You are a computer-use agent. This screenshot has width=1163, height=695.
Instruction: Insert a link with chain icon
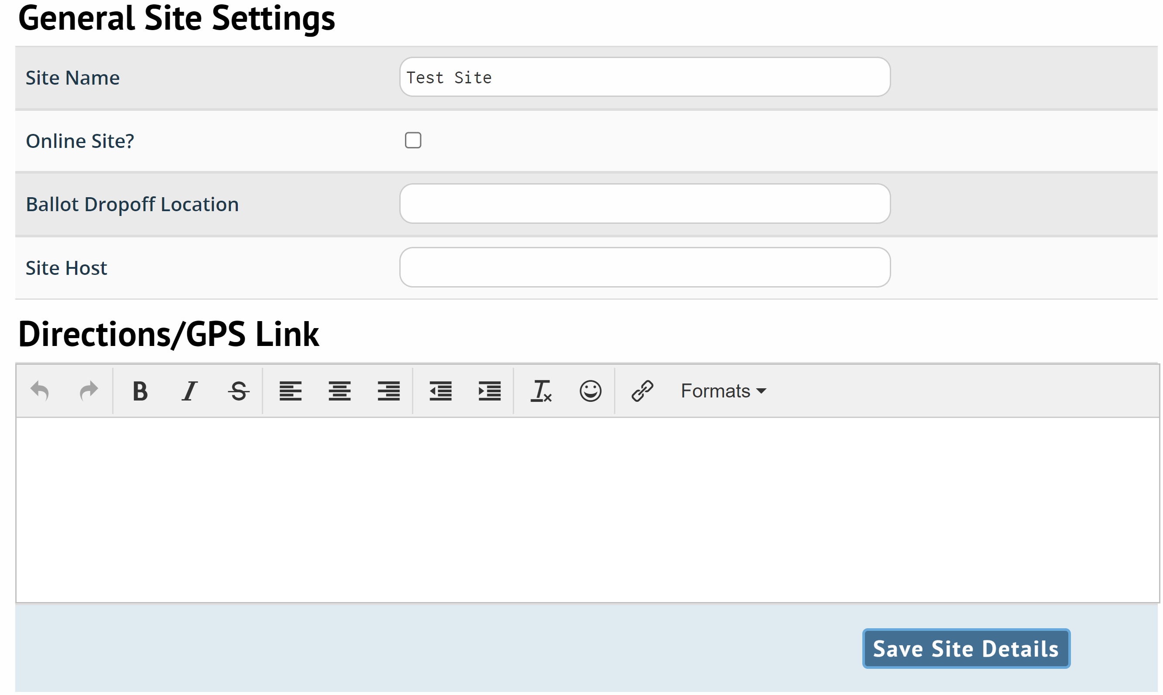[643, 391]
